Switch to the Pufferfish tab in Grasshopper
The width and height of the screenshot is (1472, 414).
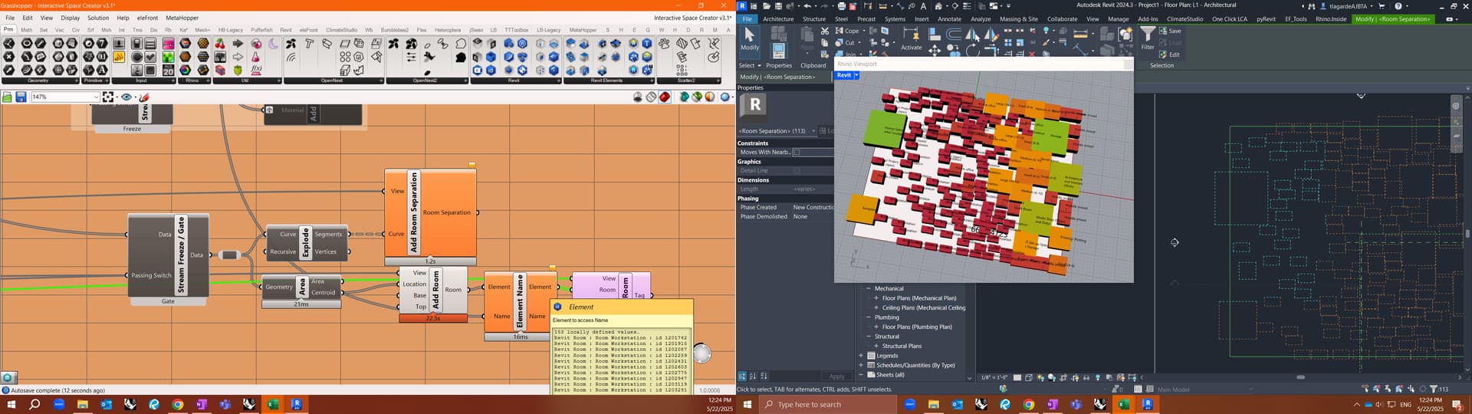point(261,30)
